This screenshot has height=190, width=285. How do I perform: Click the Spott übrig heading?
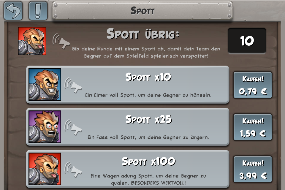[x=143, y=34]
